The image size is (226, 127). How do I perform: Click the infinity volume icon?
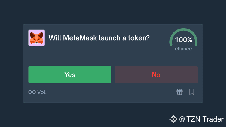point(32,92)
